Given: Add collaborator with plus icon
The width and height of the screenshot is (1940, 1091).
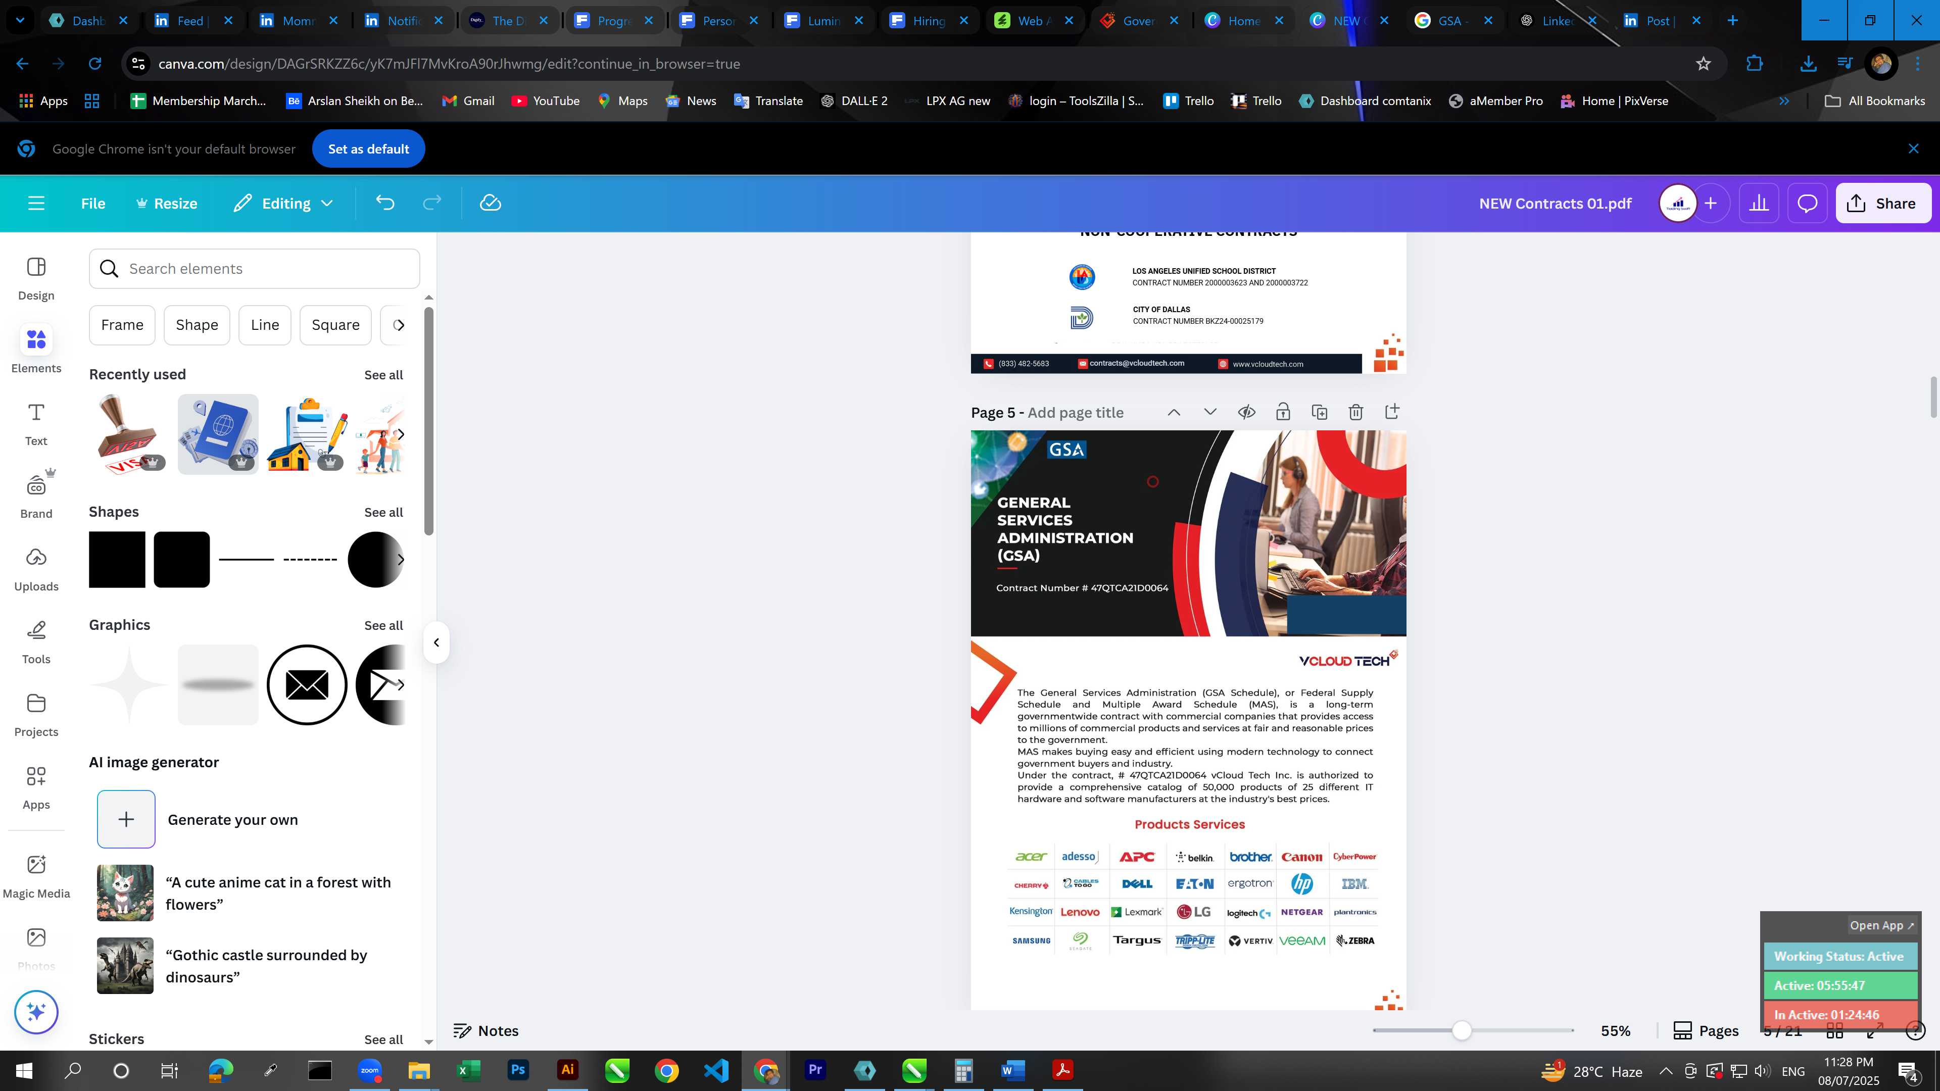Looking at the screenshot, I should [x=1711, y=203].
